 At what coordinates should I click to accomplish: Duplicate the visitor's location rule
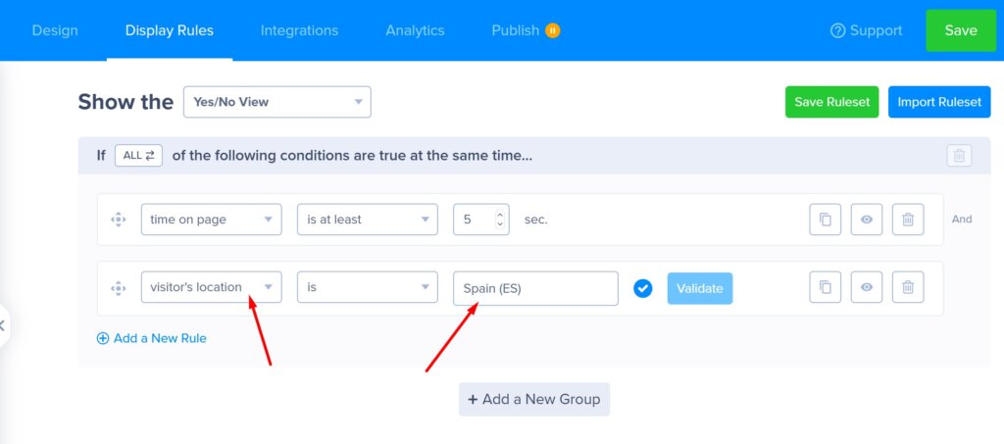(825, 288)
